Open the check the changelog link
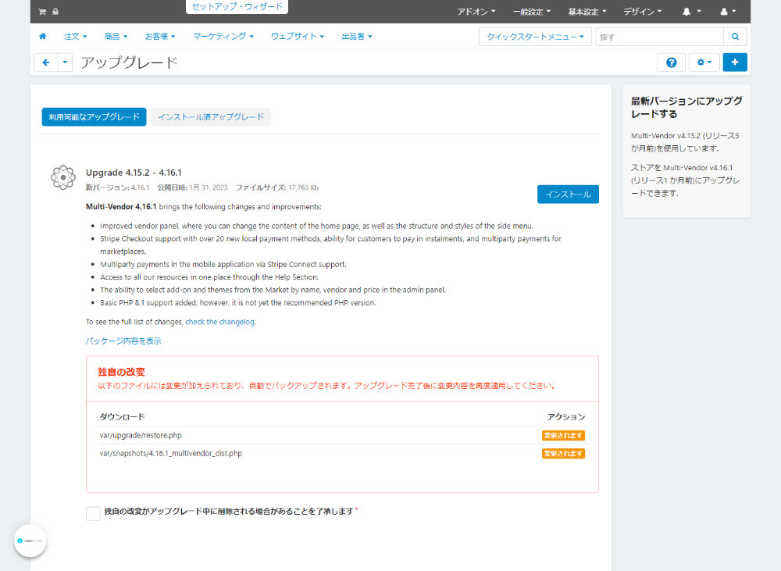 (x=219, y=322)
